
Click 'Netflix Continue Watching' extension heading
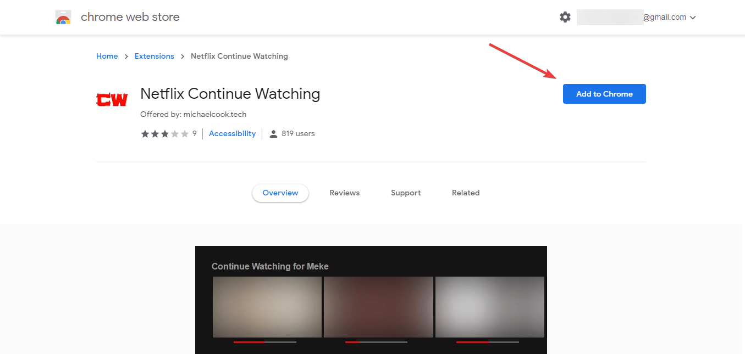(230, 94)
